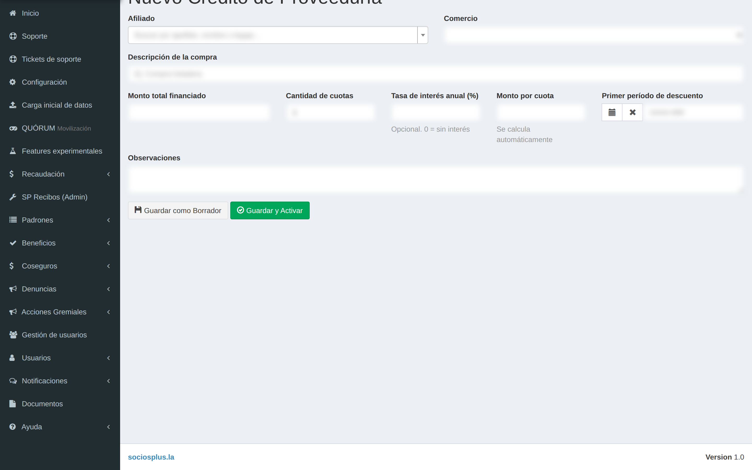Viewport: 752px width, 470px height.
Task: Click the Ayuda question mark icon
Action: click(13, 427)
